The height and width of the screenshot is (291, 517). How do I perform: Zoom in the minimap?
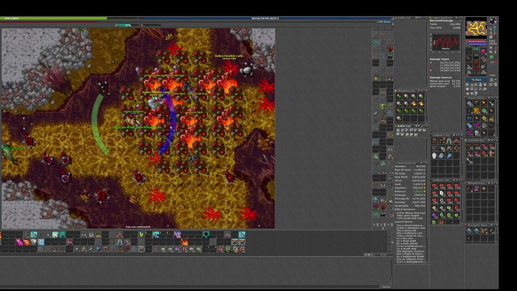point(491,33)
